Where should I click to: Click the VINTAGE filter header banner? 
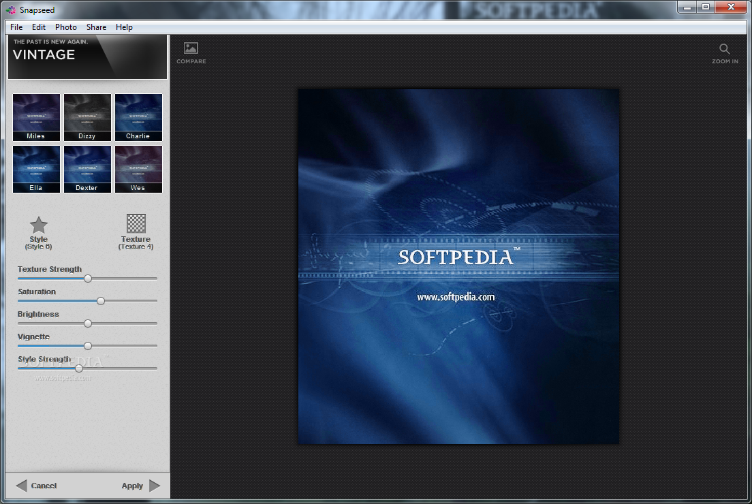pyautogui.click(x=87, y=57)
